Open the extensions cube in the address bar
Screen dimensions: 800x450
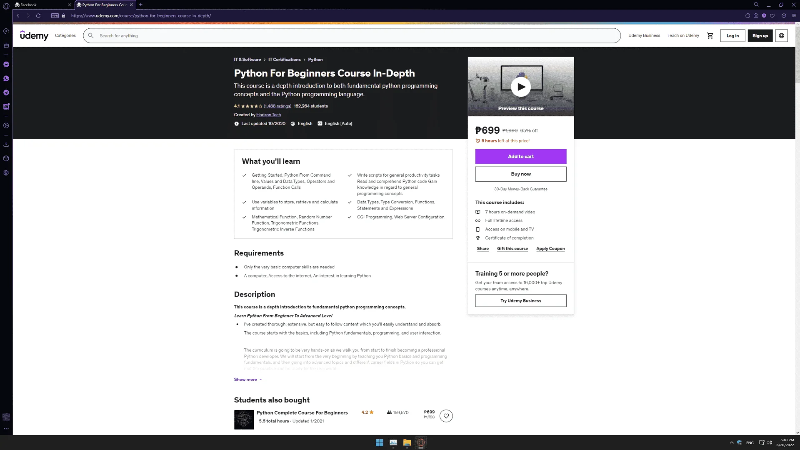pos(784,16)
